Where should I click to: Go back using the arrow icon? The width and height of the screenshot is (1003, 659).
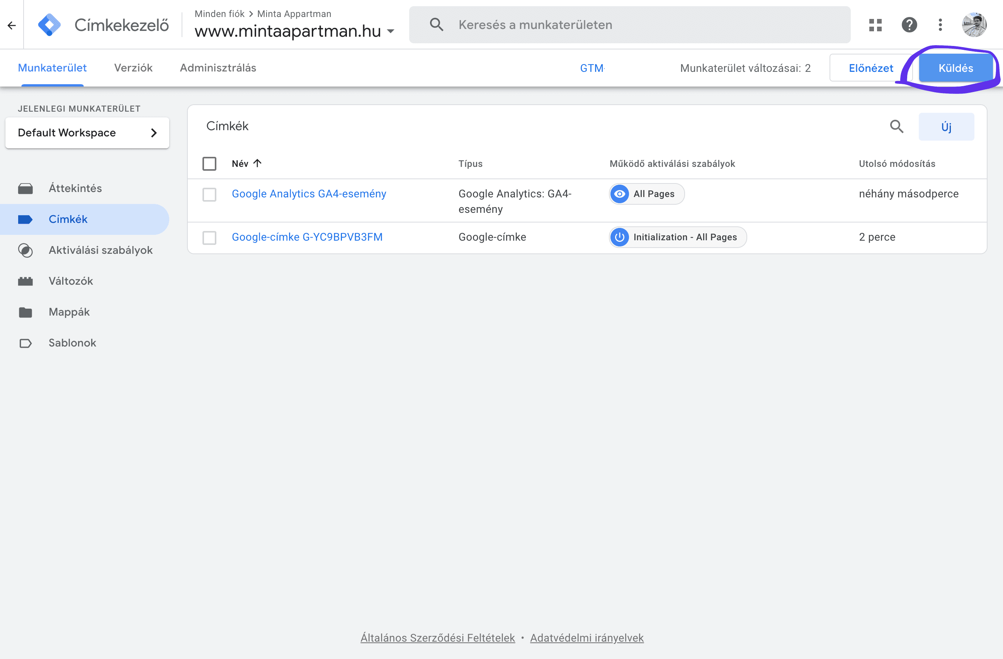12,25
